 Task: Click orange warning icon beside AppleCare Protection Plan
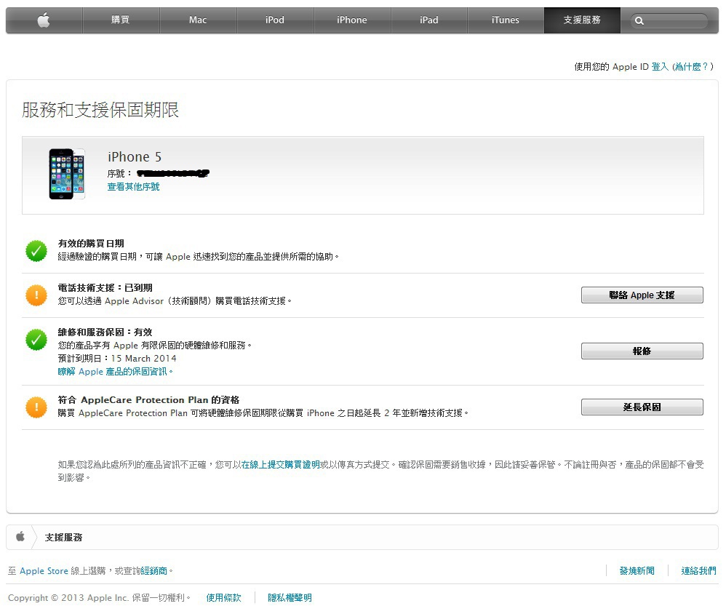(36, 407)
